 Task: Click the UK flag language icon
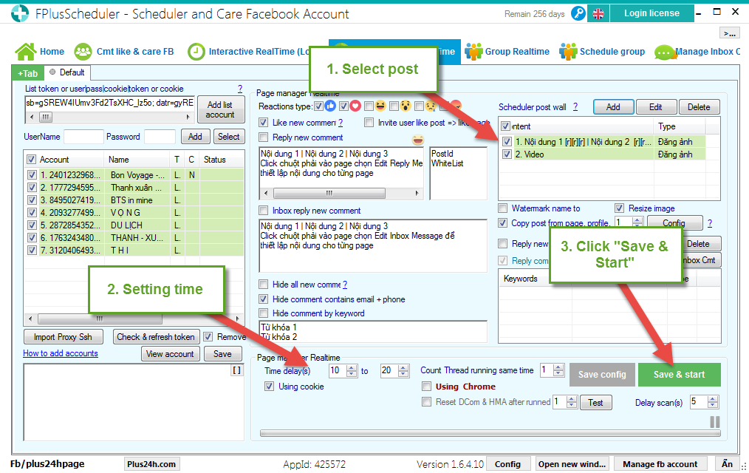[598, 14]
